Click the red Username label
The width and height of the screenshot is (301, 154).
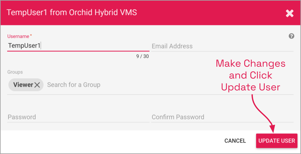point(18,36)
